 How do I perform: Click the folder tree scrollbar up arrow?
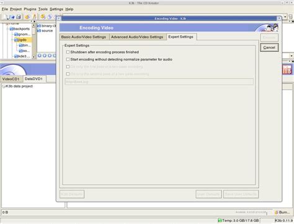33,25
